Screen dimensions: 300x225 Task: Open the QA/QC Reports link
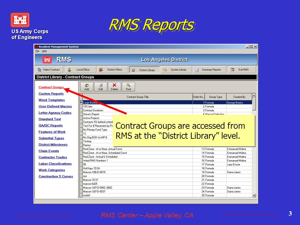click(x=51, y=125)
